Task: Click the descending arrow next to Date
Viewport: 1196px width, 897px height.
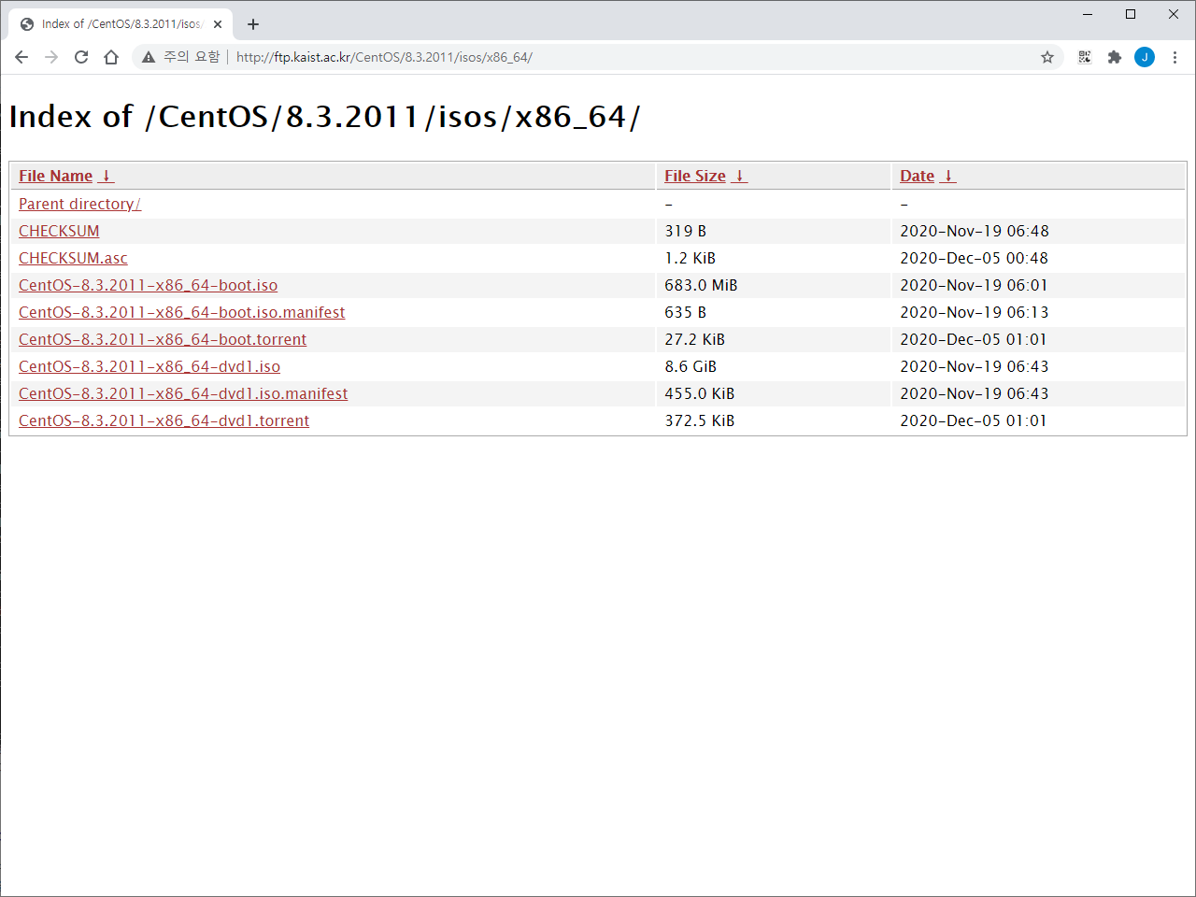Action: tap(948, 176)
